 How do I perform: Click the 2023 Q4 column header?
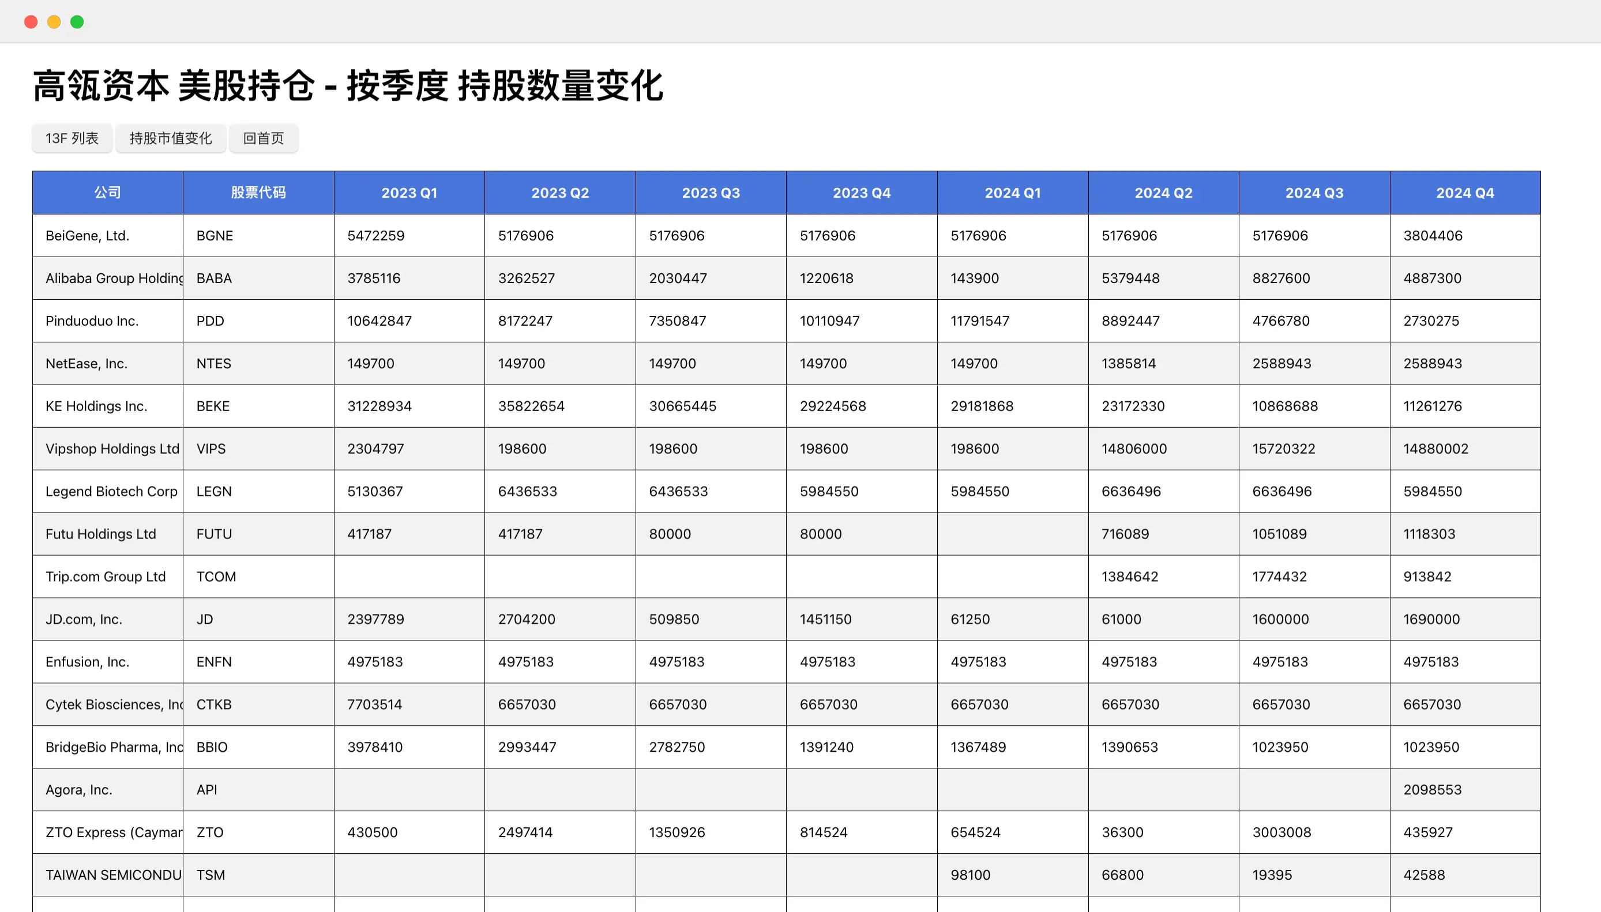[862, 193]
